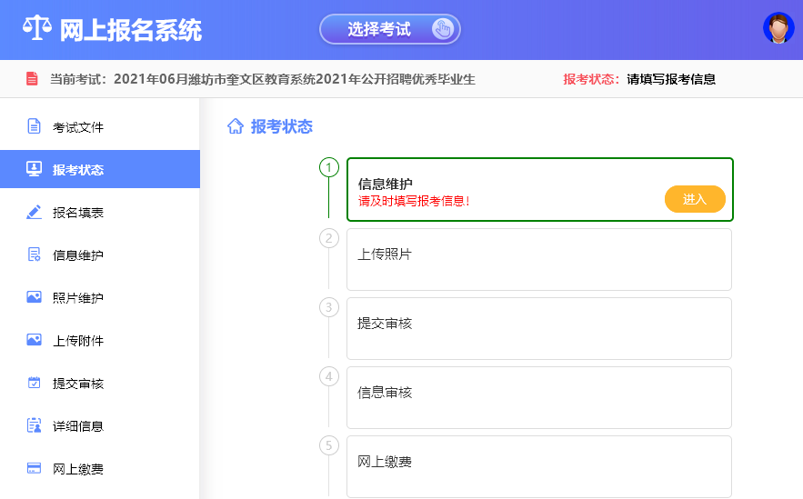Screen dimensions: 803x499
Task: Open the user avatar in header
Action: tap(778, 28)
